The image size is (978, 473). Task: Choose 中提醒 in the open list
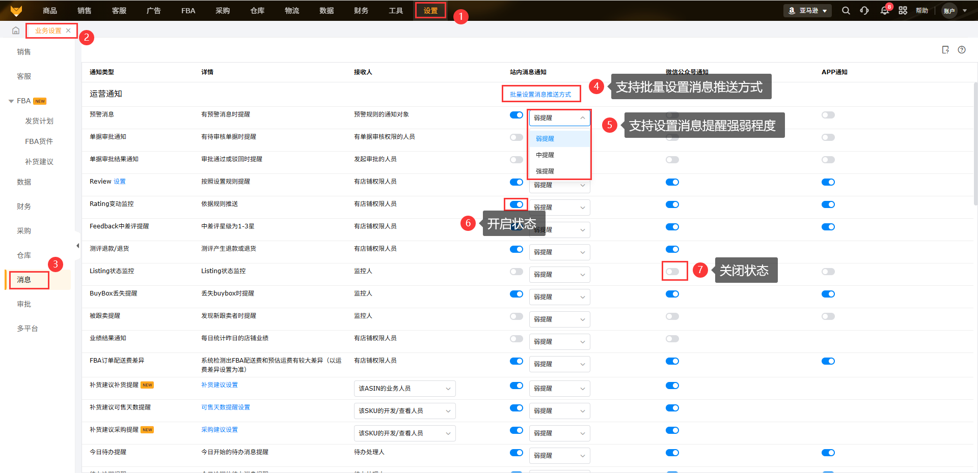click(559, 155)
